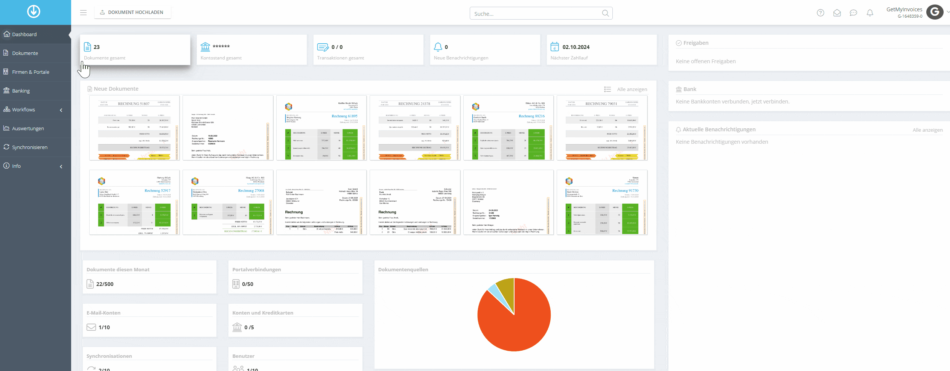Open the notifications bell in header
The image size is (950, 371).
click(x=870, y=13)
